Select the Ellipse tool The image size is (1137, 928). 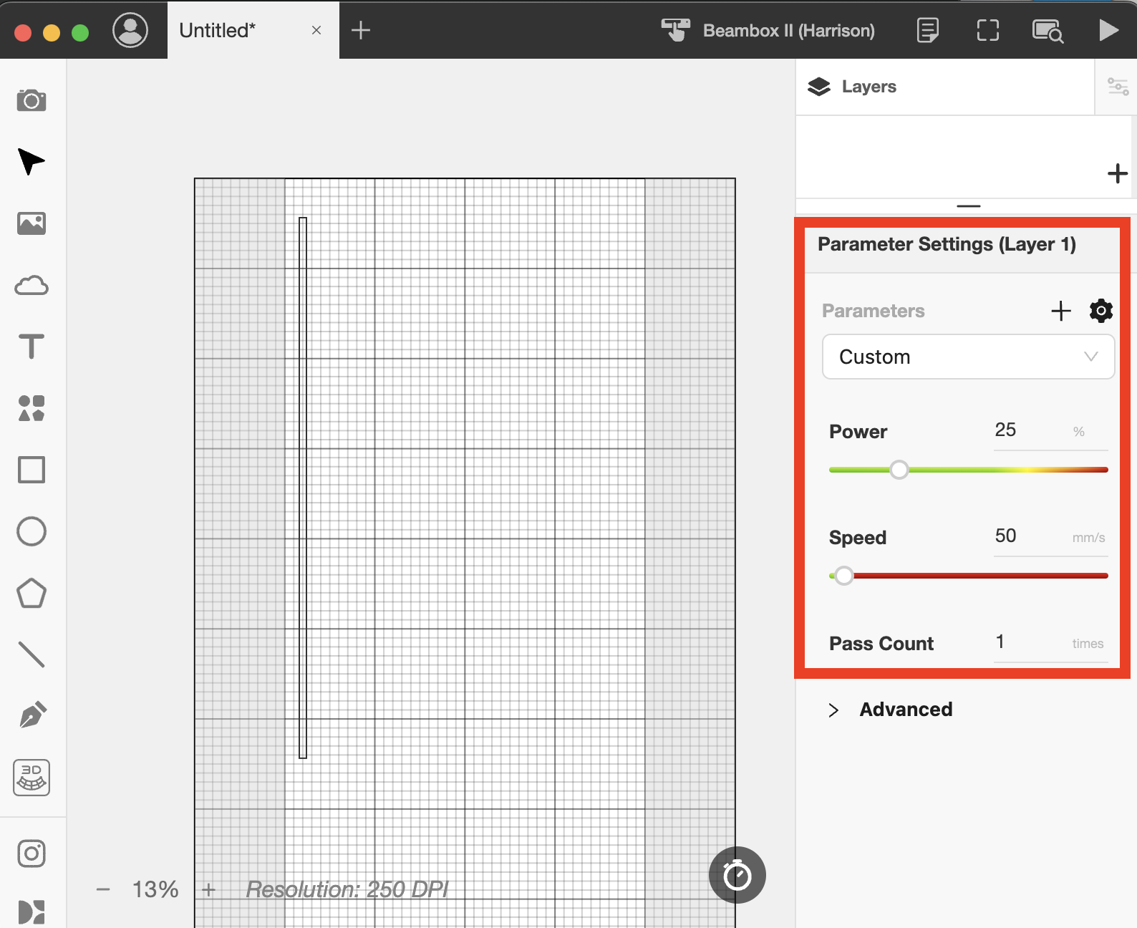coord(32,531)
